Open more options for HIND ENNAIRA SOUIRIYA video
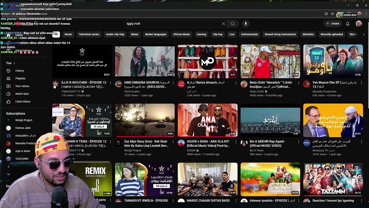This screenshot has width=369, height=208. click(x=173, y=83)
